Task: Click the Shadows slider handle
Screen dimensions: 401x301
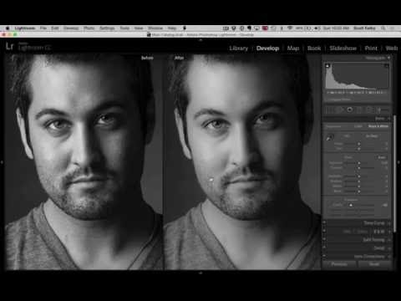Action: pyautogui.click(x=359, y=181)
